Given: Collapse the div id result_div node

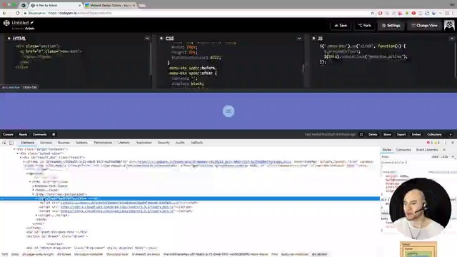Looking at the screenshot, I should click(x=21, y=157).
